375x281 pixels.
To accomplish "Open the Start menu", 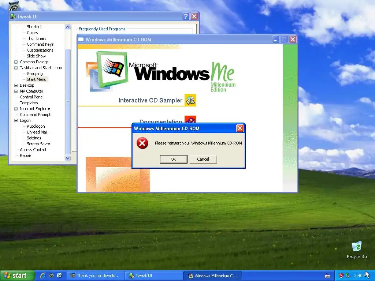I will pos(17,276).
